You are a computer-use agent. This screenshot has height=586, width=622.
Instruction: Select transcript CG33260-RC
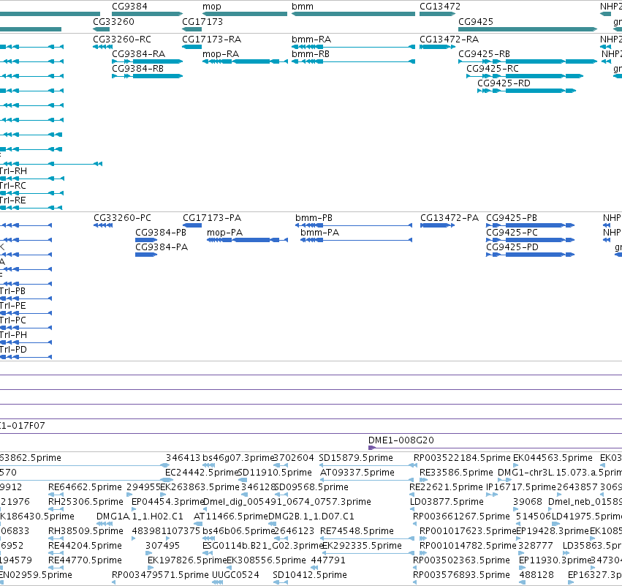tap(103, 47)
